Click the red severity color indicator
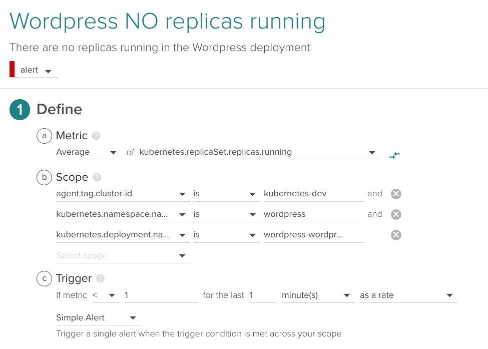This screenshot has width=488, height=349. point(12,69)
